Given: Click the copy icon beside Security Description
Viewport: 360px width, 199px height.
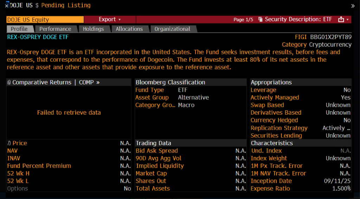Looking at the screenshot, I should coord(260,19).
